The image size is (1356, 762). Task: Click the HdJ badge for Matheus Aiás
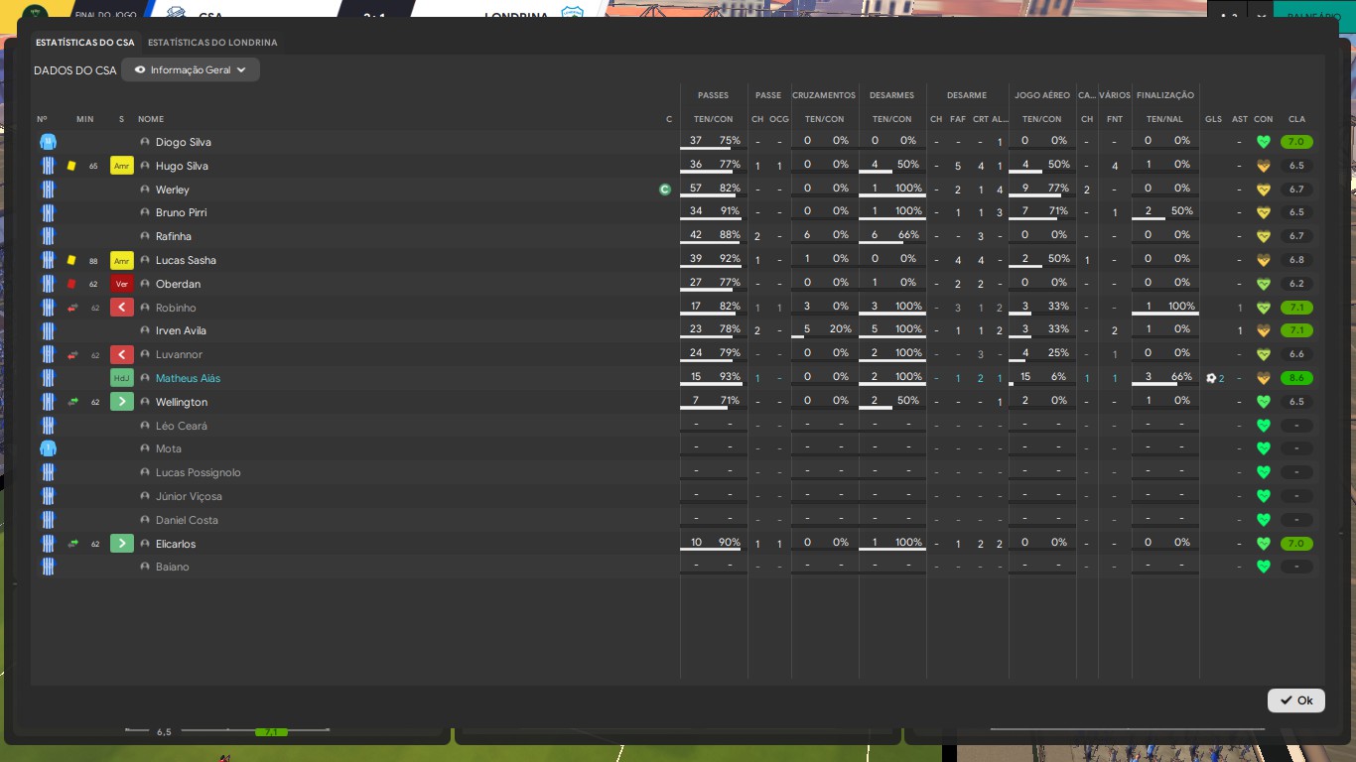click(122, 378)
